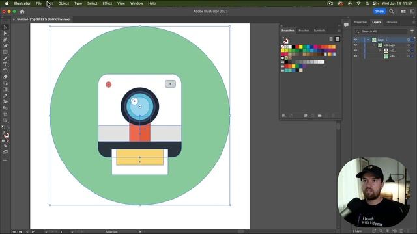417x234 pixels.
Task: Open macOS Spotlight search in menu bar
Action: [367, 3]
